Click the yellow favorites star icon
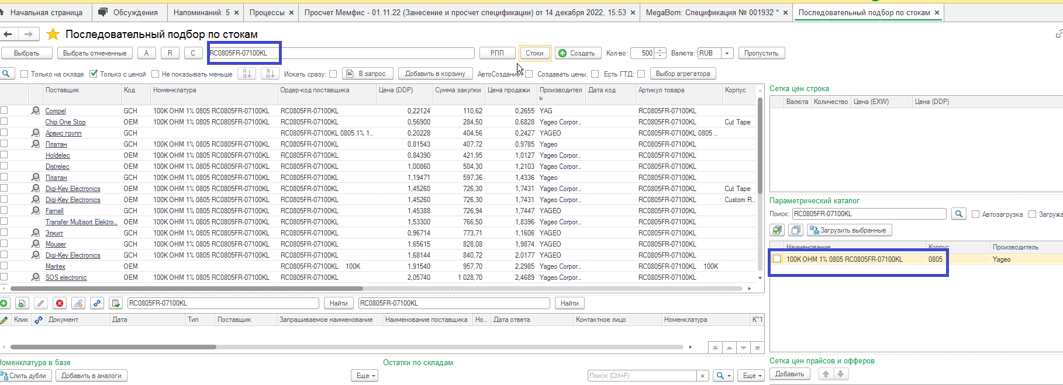The image size is (1063, 385). coord(53,34)
